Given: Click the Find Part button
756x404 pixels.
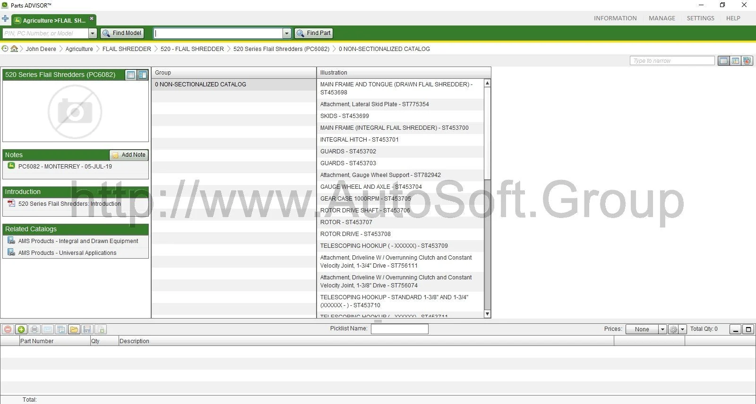Looking at the screenshot, I should [314, 34].
